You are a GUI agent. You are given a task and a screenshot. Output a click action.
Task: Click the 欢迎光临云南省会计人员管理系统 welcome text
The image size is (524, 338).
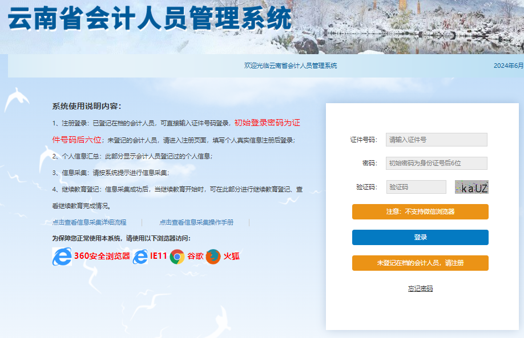coord(291,66)
